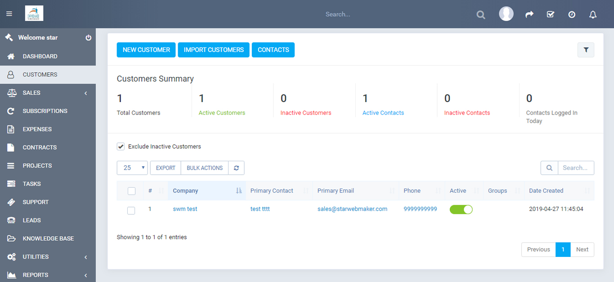Open the 25 entries per page dropdown
The width and height of the screenshot is (614, 282).
[x=132, y=168]
